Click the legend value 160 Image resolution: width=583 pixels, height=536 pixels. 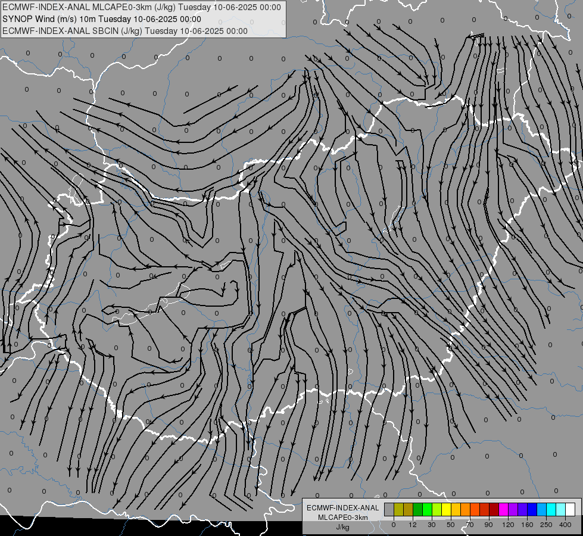point(527,525)
